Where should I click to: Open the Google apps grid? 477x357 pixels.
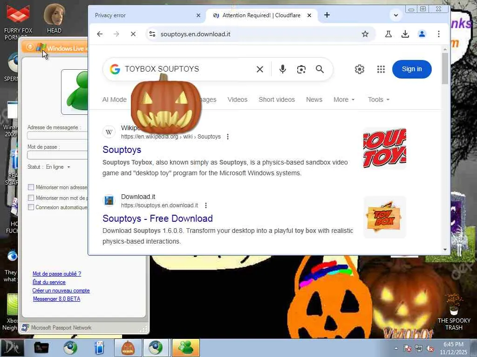pos(381,69)
